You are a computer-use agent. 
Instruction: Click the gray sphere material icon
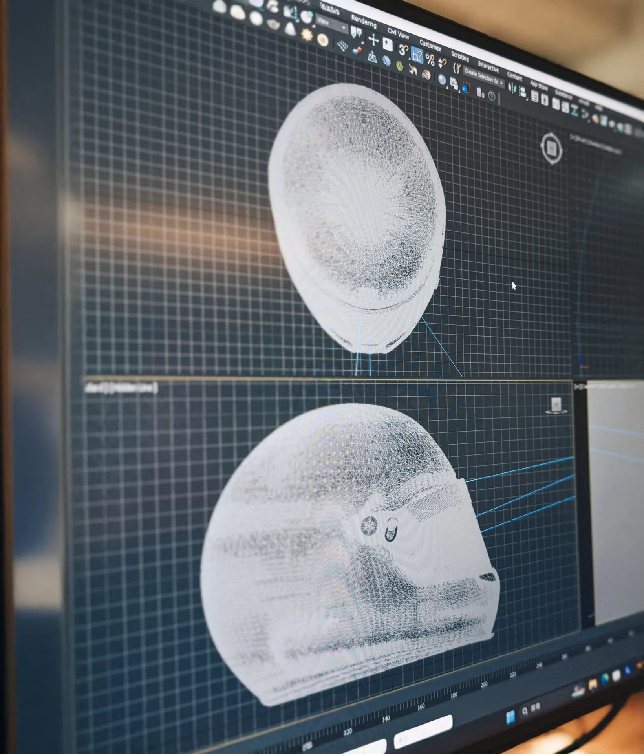pyautogui.click(x=442, y=80)
